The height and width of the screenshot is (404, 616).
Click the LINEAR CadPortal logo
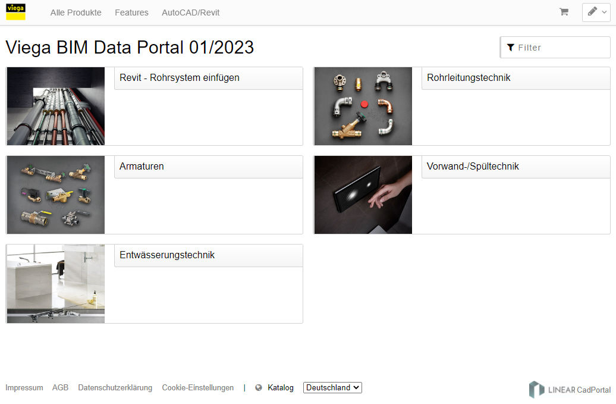click(570, 390)
